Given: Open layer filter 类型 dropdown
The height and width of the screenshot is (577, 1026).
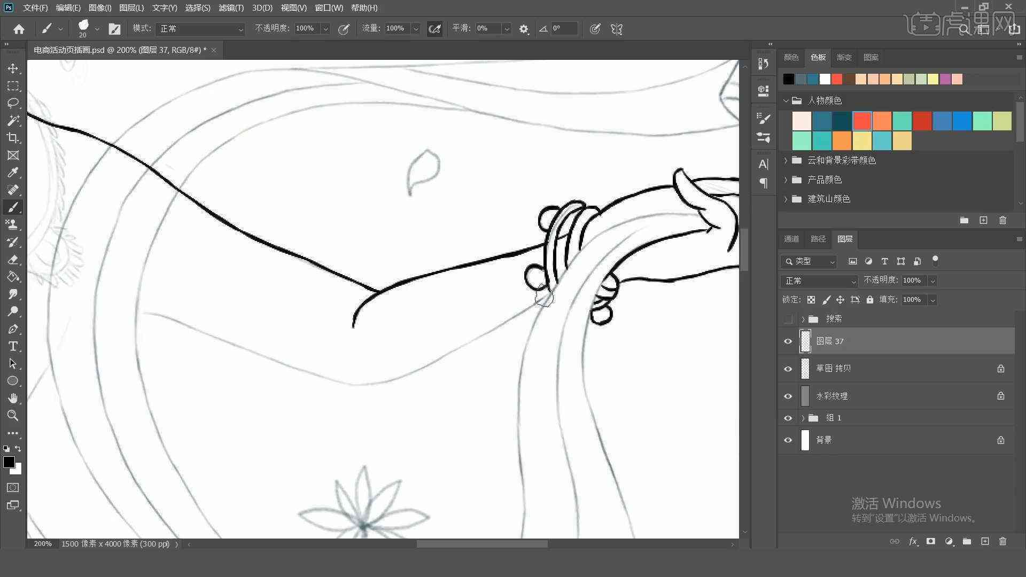Looking at the screenshot, I should click(x=809, y=261).
